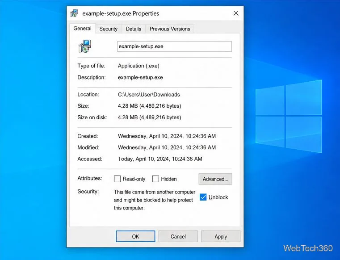The width and height of the screenshot is (340, 260).
Task: Tick the Hidden attribute checkbox
Action: 155,179
